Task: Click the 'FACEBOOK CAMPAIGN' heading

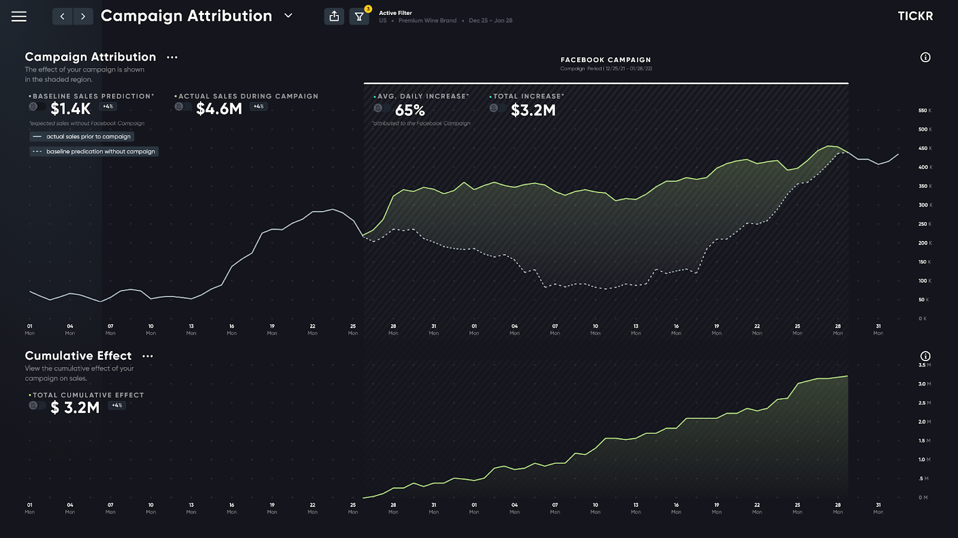Action: (x=606, y=60)
